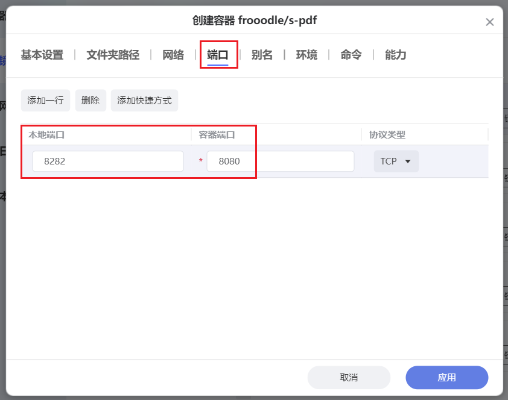508x400 pixels.
Task: Click the 本地端口 column header
Action: (x=46, y=135)
